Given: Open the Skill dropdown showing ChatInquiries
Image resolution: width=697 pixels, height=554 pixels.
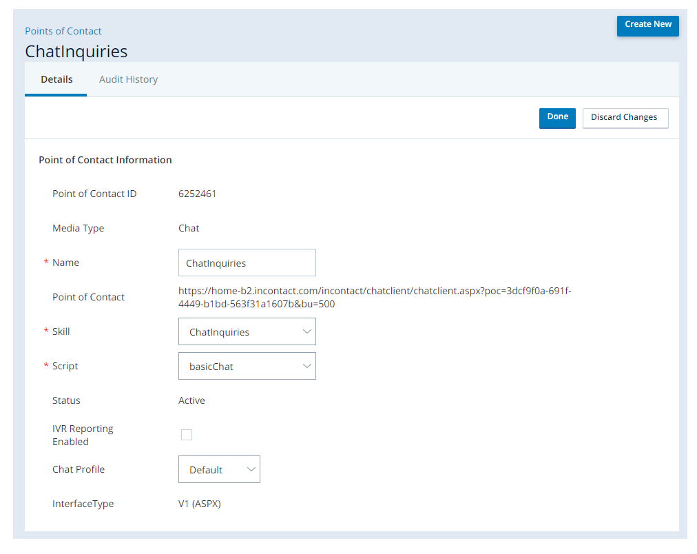Looking at the screenshot, I should 247,331.
